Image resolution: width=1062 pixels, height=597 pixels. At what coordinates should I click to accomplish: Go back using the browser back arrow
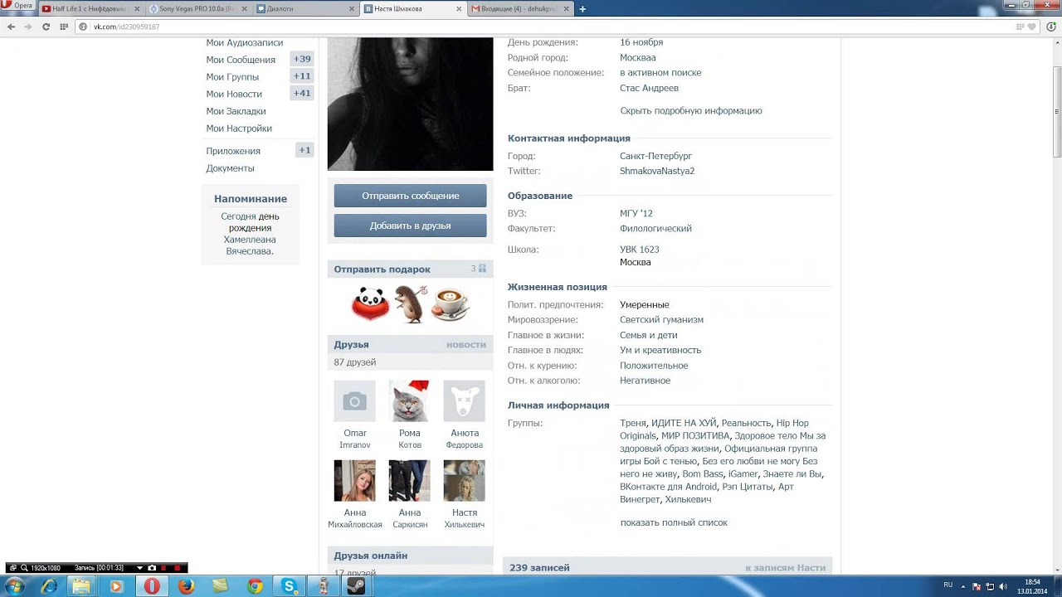pos(11,27)
